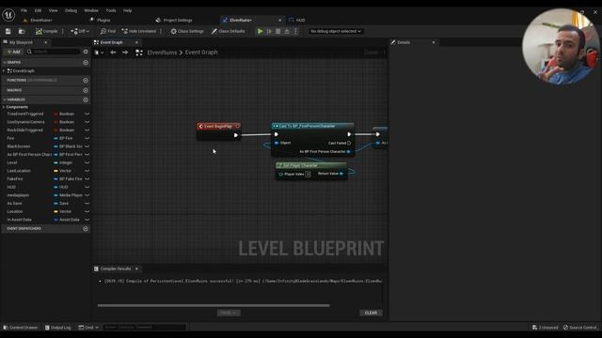Viewport: 602px width, 338px height.
Task: Click the Stop simulation icon
Action: click(x=278, y=31)
